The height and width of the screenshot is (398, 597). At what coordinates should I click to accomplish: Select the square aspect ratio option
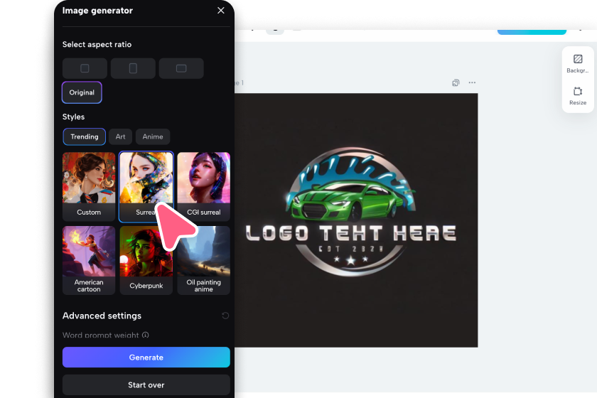(x=85, y=68)
